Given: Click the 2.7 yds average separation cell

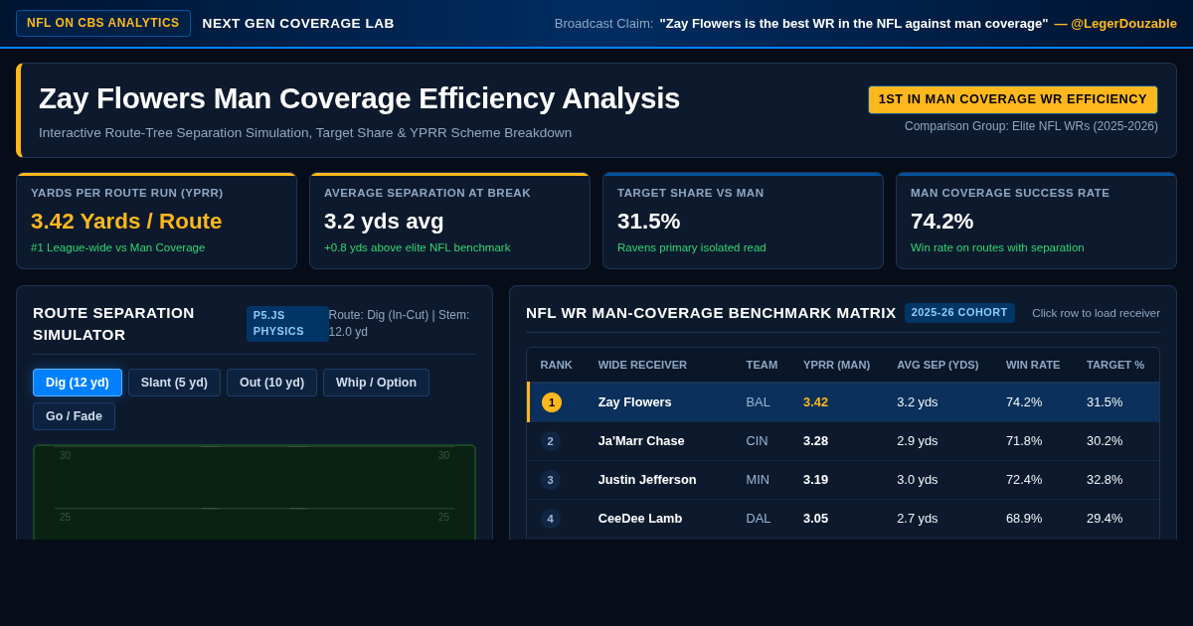Looking at the screenshot, I should click(917, 519).
